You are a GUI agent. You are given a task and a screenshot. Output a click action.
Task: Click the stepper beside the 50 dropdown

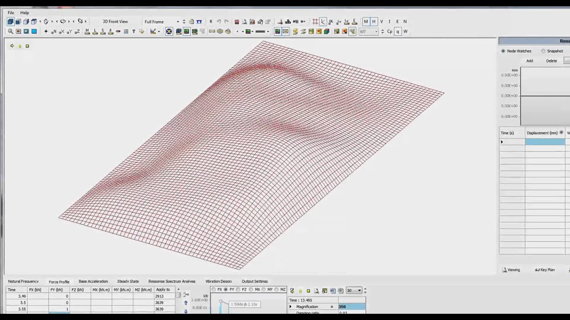[x=365, y=291]
